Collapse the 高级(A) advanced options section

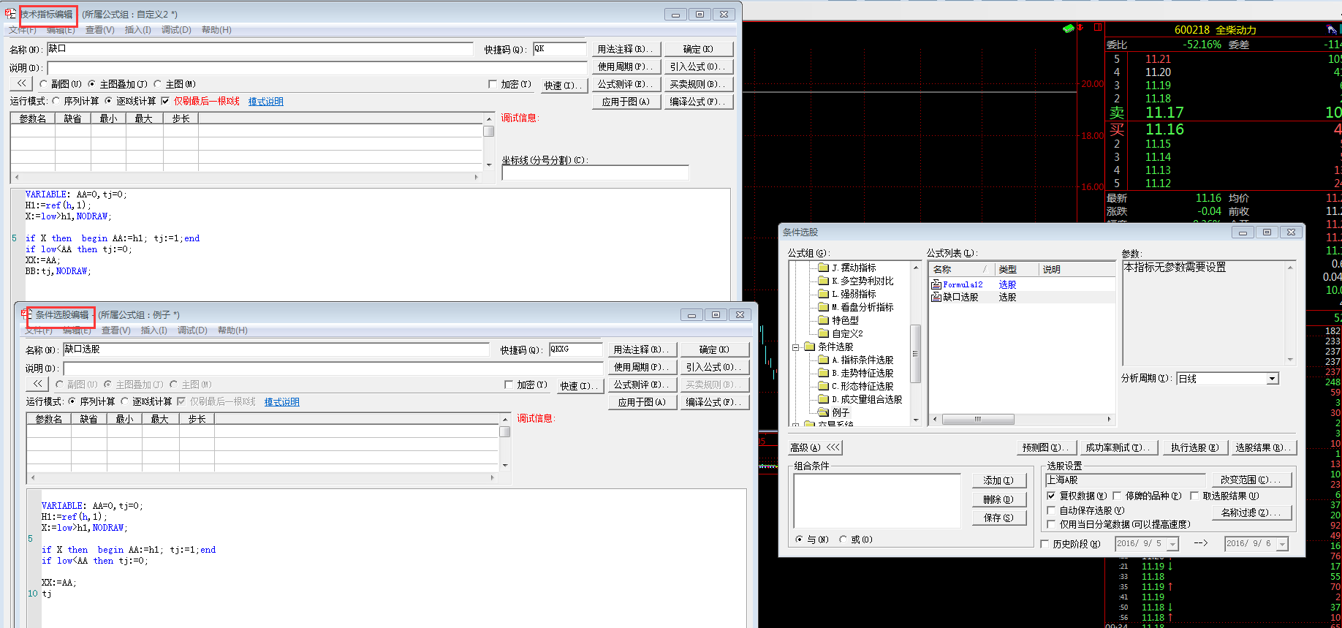833,447
